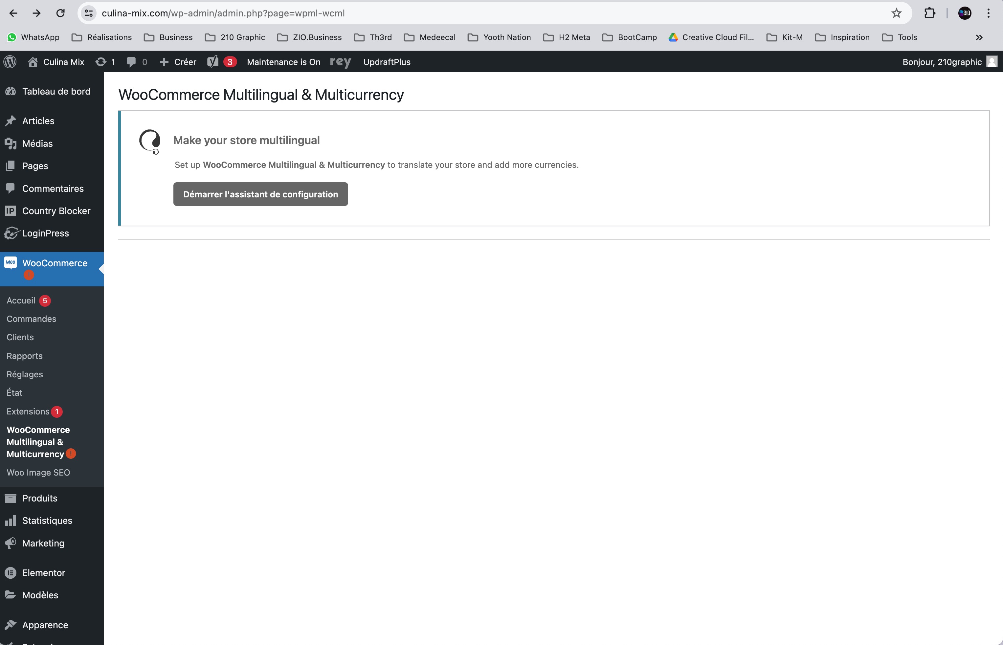Open the Bonjour, 210graphic account menu
The image size is (1003, 645).
pyautogui.click(x=950, y=62)
